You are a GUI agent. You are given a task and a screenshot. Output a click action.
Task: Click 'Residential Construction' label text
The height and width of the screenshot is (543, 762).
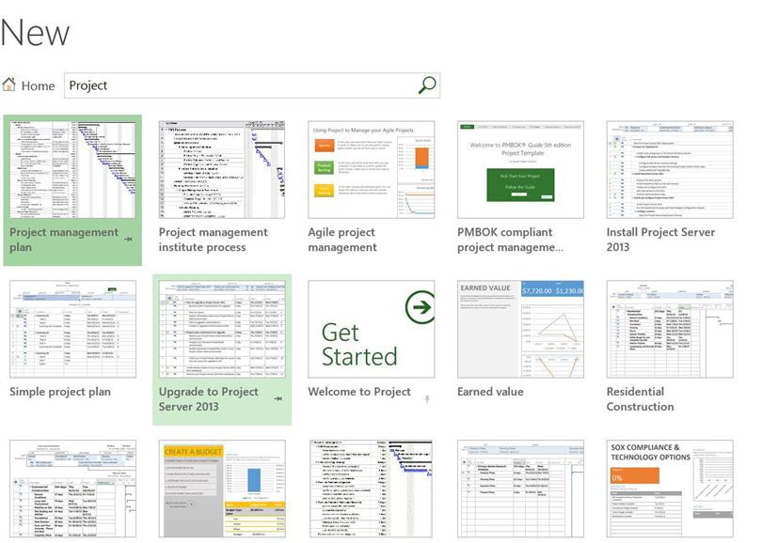click(x=640, y=399)
